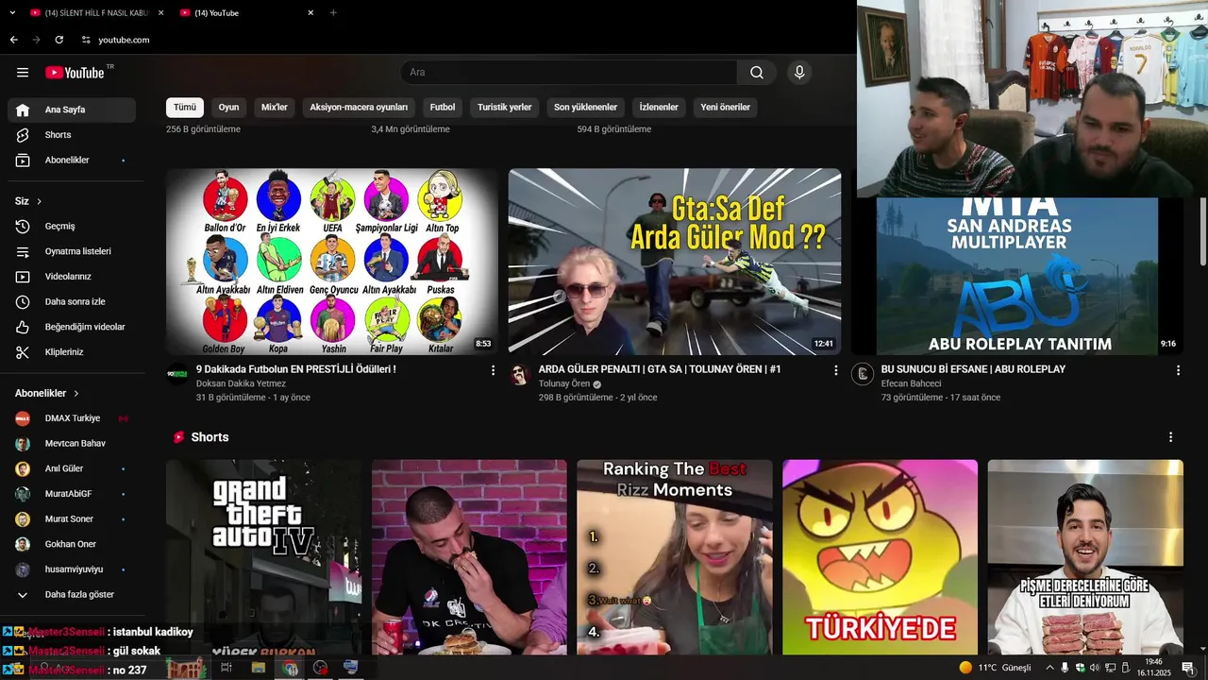The height and width of the screenshot is (680, 1208).
Task: Open Doksan Dakika Yetmez channel avatar
Action: coord(177,374)
